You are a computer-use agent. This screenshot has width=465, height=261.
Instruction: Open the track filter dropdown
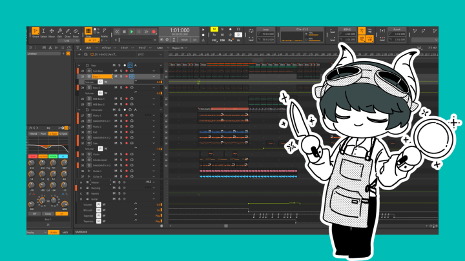(150, 54)
